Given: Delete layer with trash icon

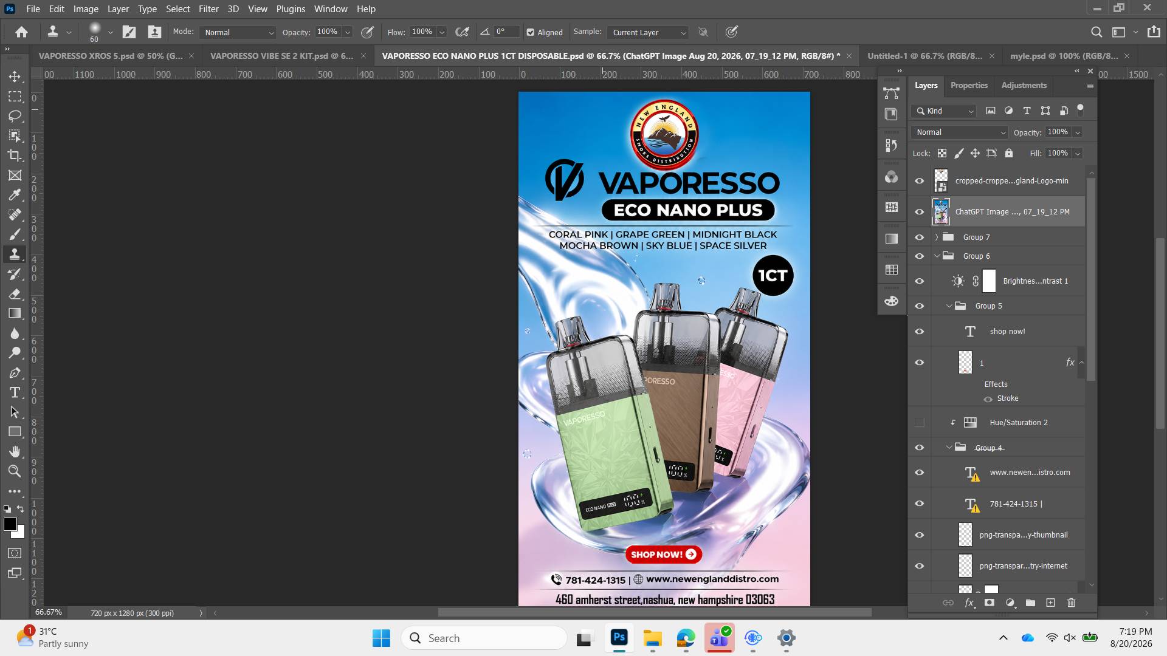Looking at the screenshot, I should point(1071,603).
